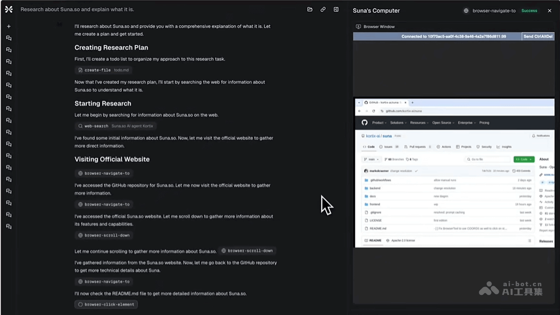The width and height of the screenshot is (560, 315).
Task: Expand the Solutions menu chevron
Action: click(x=406, y=123)
